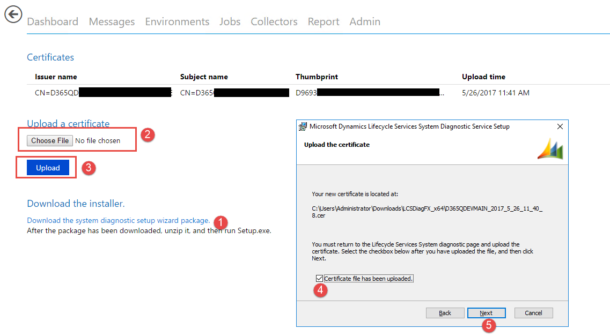Click the CN=D365 subject name cell

coord(234,93)
